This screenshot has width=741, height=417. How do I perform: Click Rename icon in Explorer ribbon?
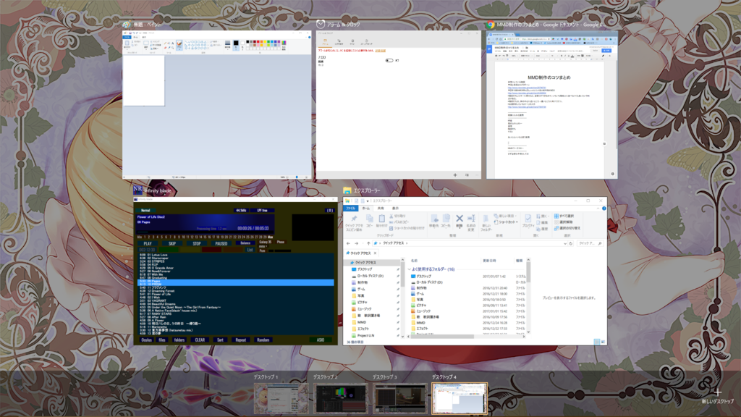tap(471, 219)
